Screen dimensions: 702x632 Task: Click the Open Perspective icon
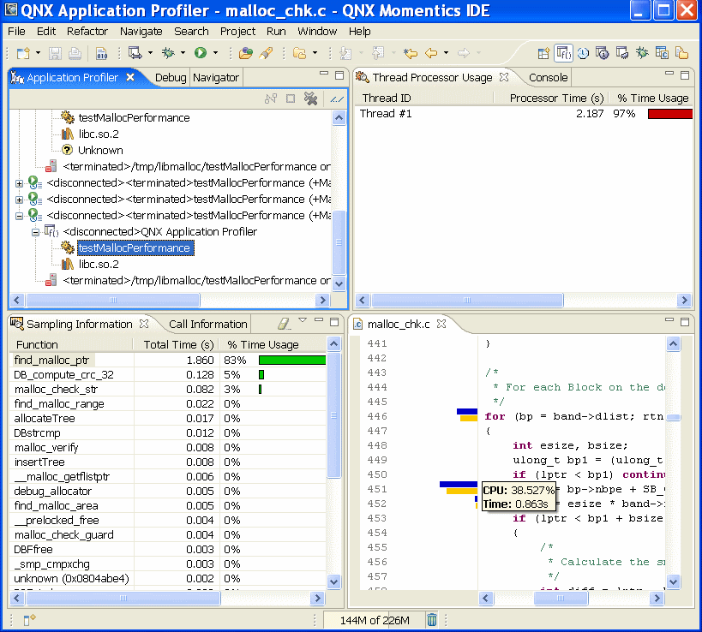[543, 53]
